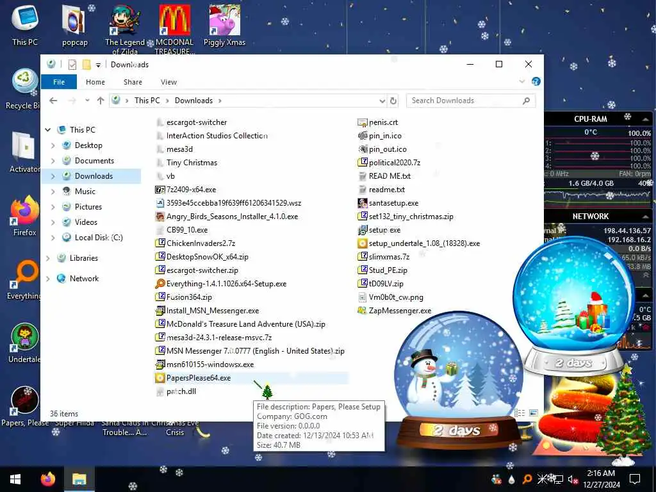Open the Home ribbon tab
Image resolution: width=656 pixels, height=492 pixels.
(95, 82)
